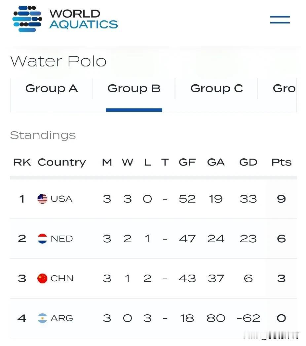Click the Netherlands flag icon
The image size is (306, 346).
42,239
